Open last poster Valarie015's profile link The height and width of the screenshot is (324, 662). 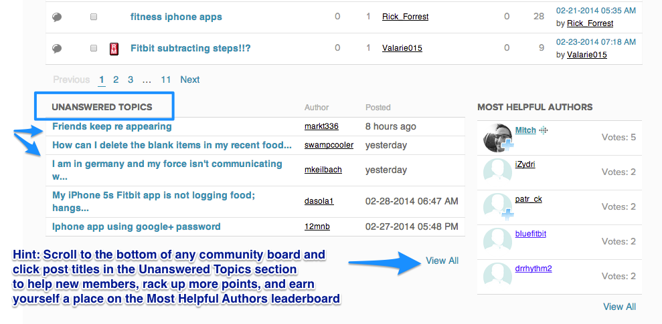tap(587, 55)
